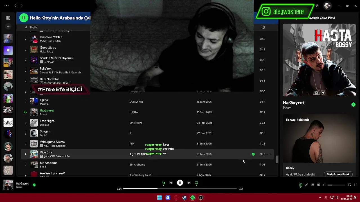The height and width of the screenshot is (202, 360).
Task: Expand hidden system tray icons chevron
Action: coord(320,198)
